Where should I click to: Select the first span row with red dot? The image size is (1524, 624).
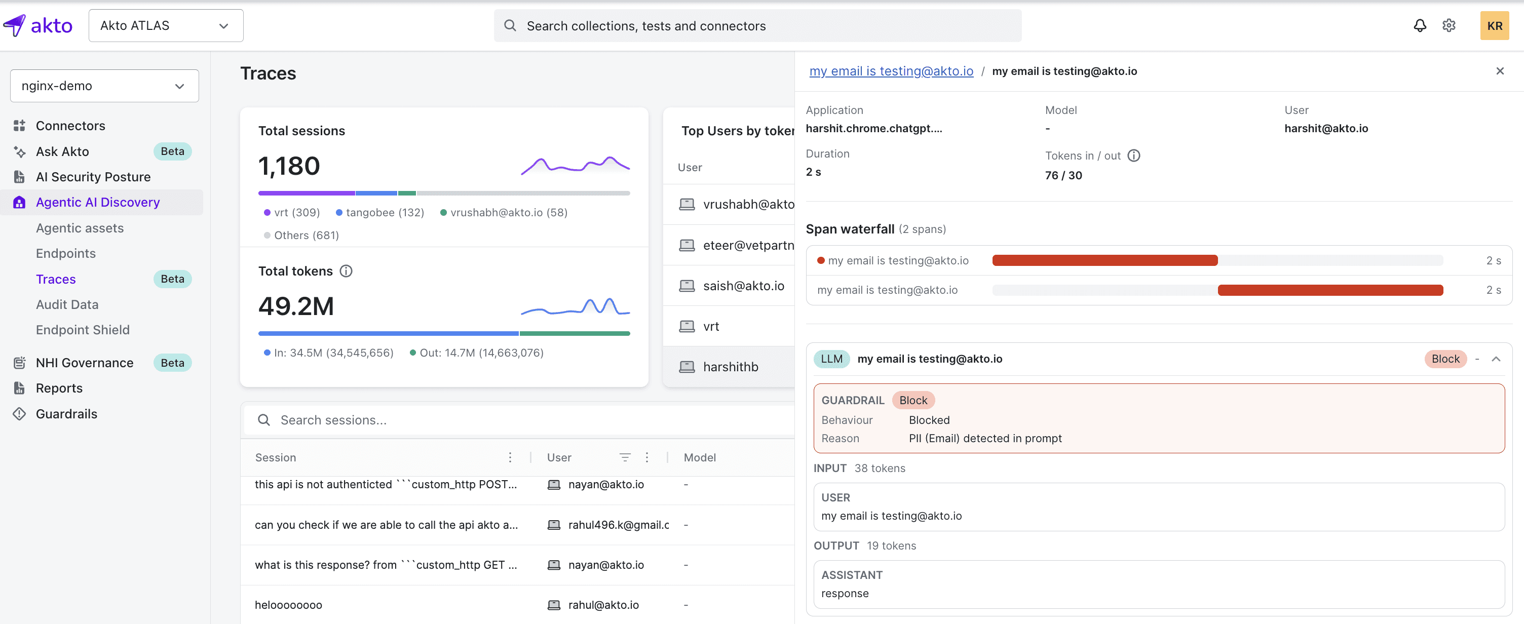[x=1158, y=261]
